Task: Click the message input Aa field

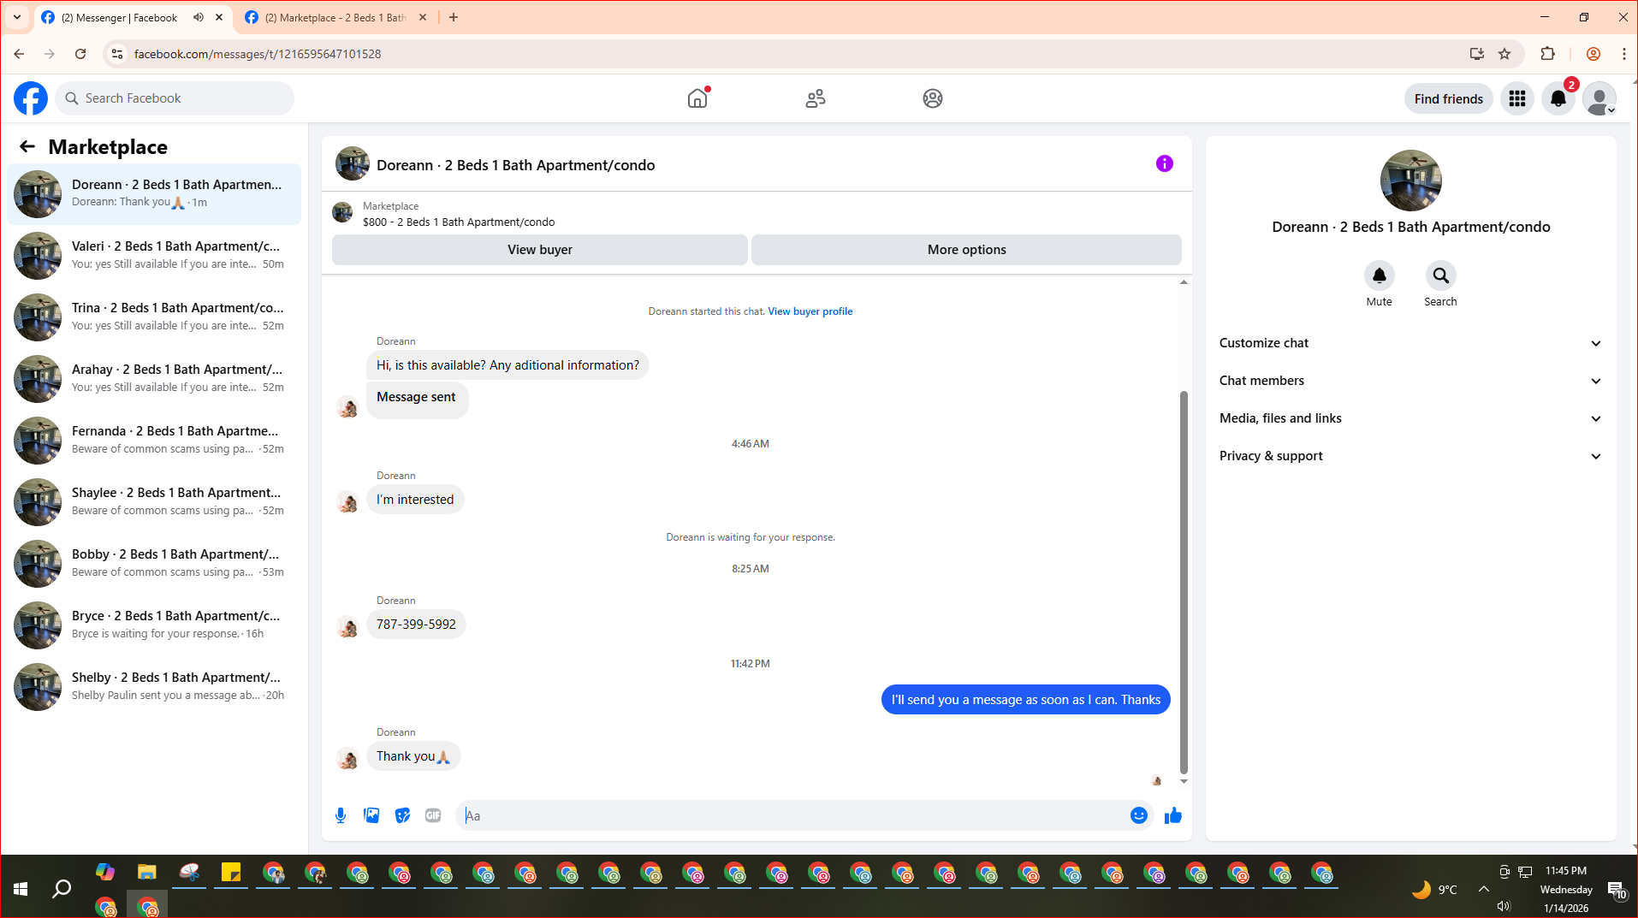Action: 795,815
